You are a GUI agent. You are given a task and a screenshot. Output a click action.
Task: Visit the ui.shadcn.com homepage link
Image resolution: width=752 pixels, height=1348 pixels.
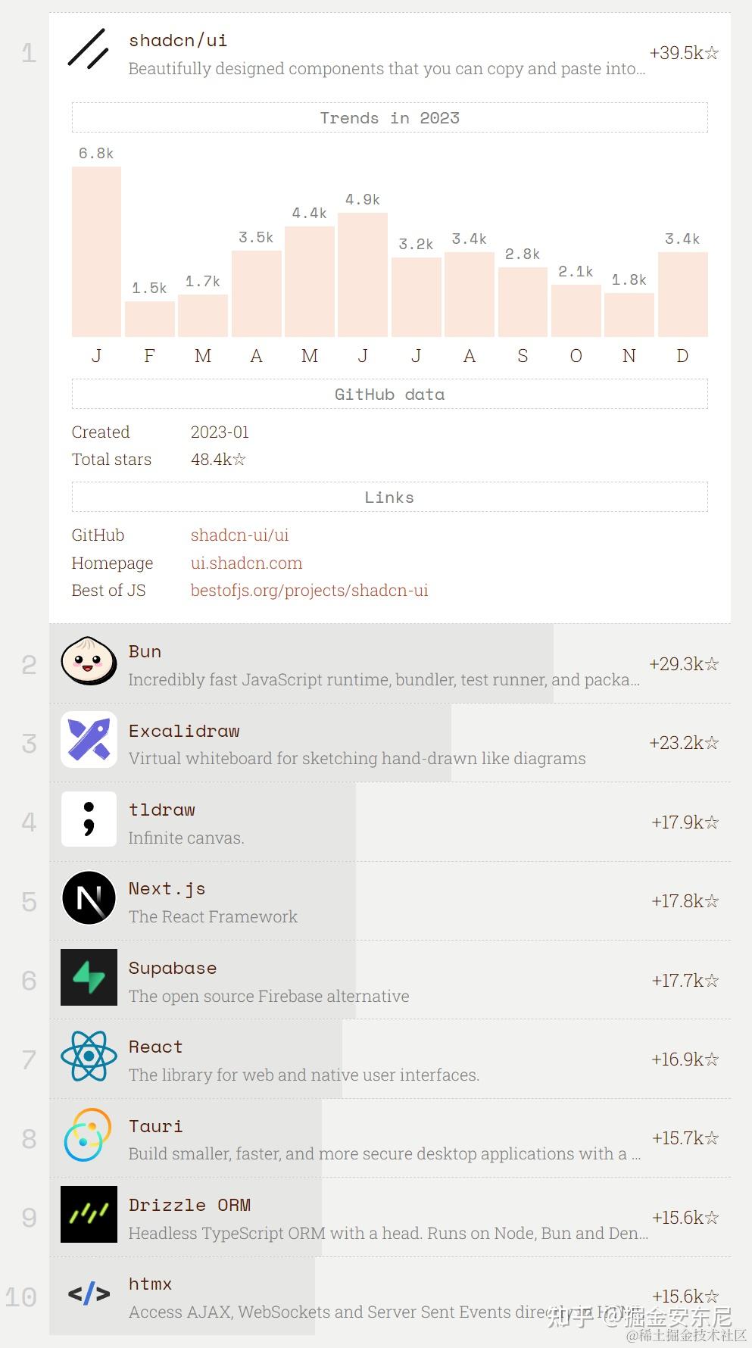[247, 563]
